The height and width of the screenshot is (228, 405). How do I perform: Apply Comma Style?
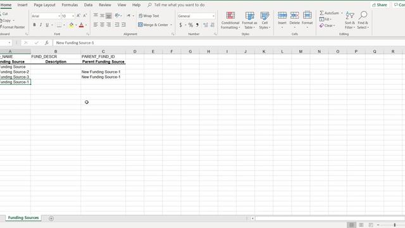[197, 25]
